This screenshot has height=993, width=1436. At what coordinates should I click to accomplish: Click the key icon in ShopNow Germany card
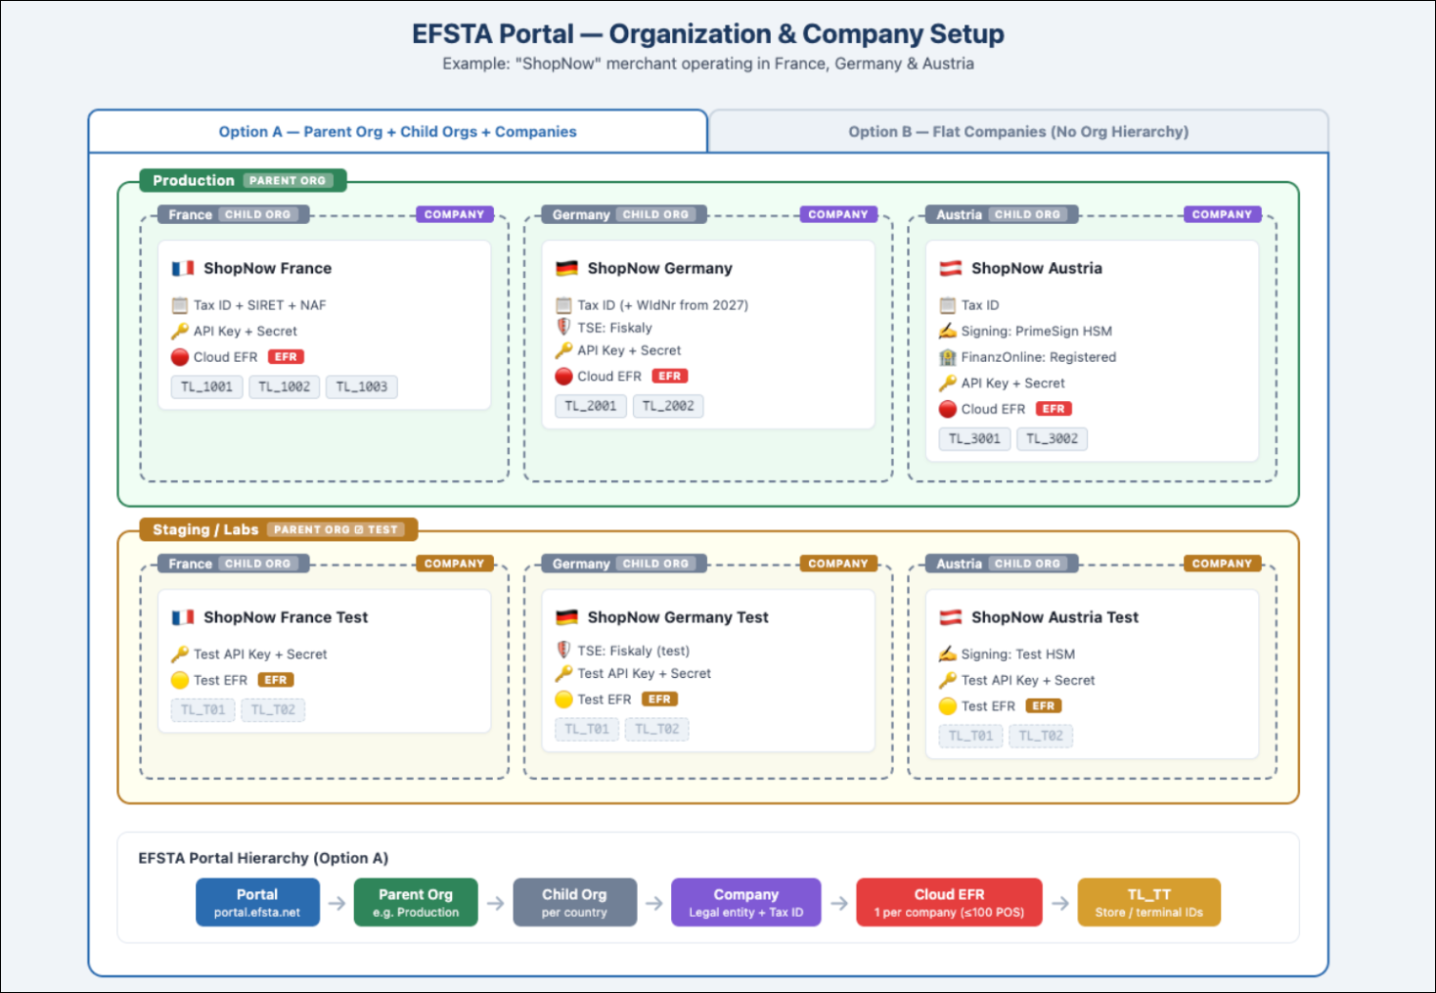click(x=563, y=350)
